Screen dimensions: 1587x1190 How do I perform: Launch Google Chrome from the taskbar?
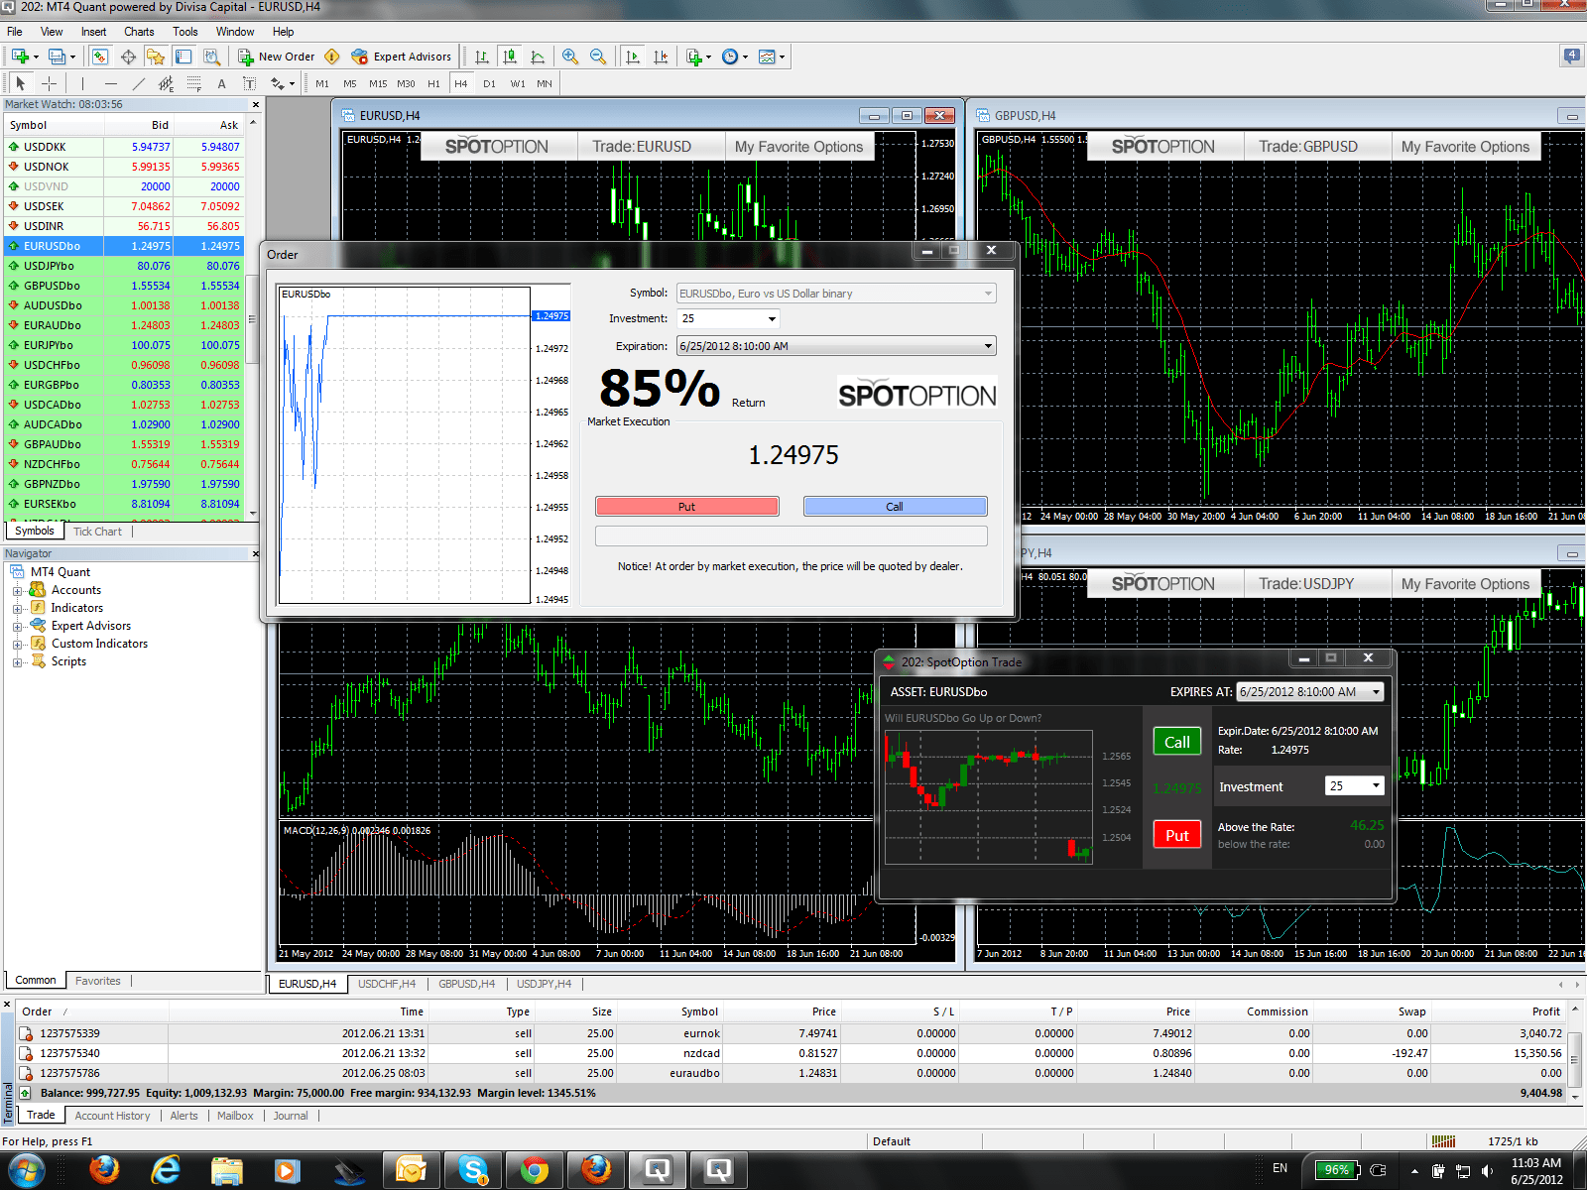535,1170
